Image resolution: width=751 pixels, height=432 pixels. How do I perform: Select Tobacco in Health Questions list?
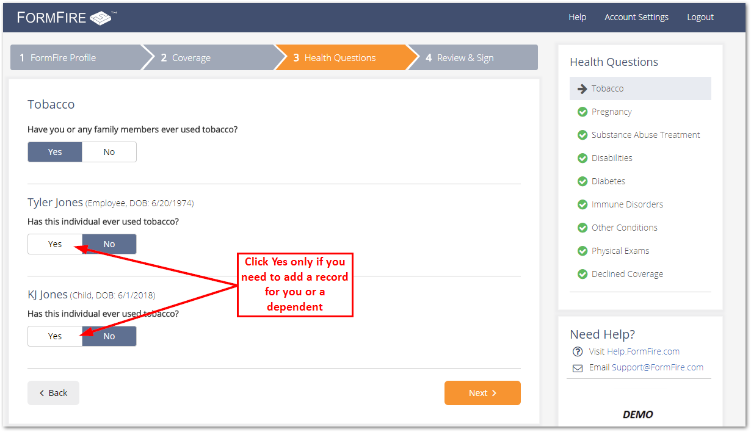click(x=640, y=88)
